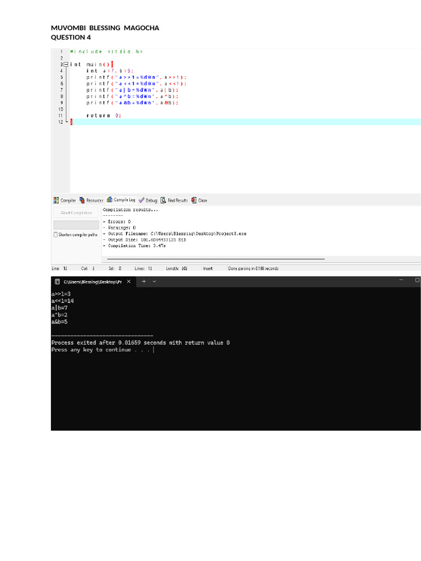This screenshot has width=421, height=561.
Task: Select the Compile Log tab
Action: [x=121, y=199]
